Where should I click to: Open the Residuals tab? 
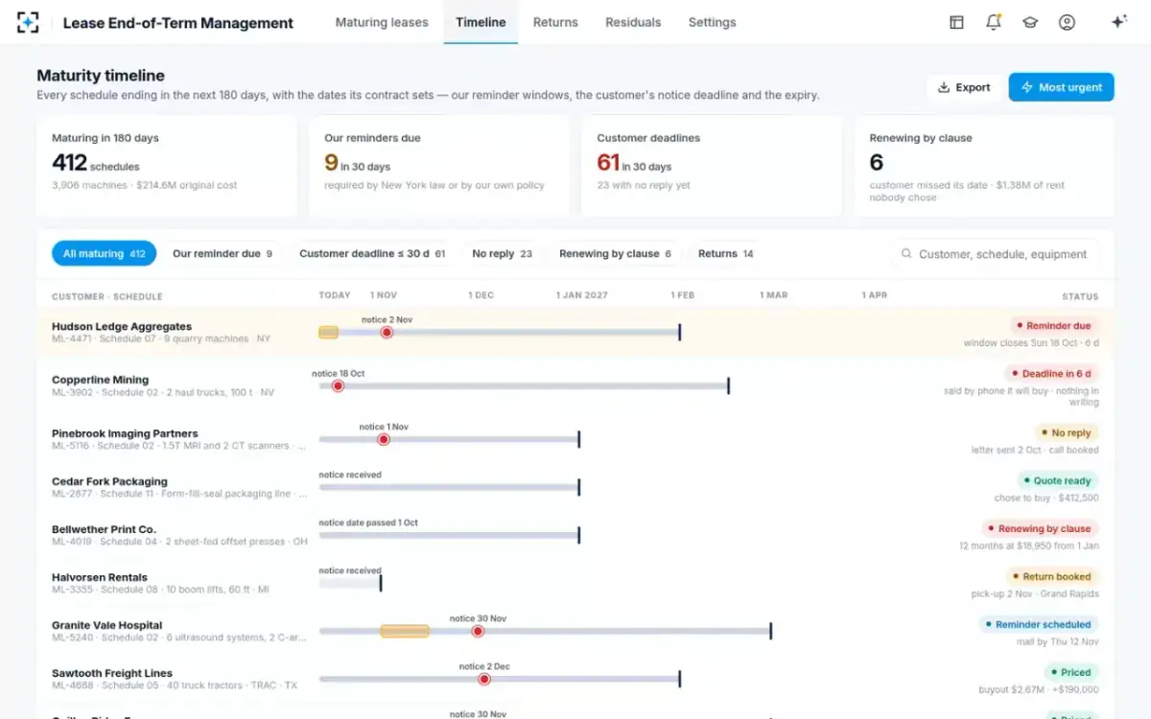633,22
